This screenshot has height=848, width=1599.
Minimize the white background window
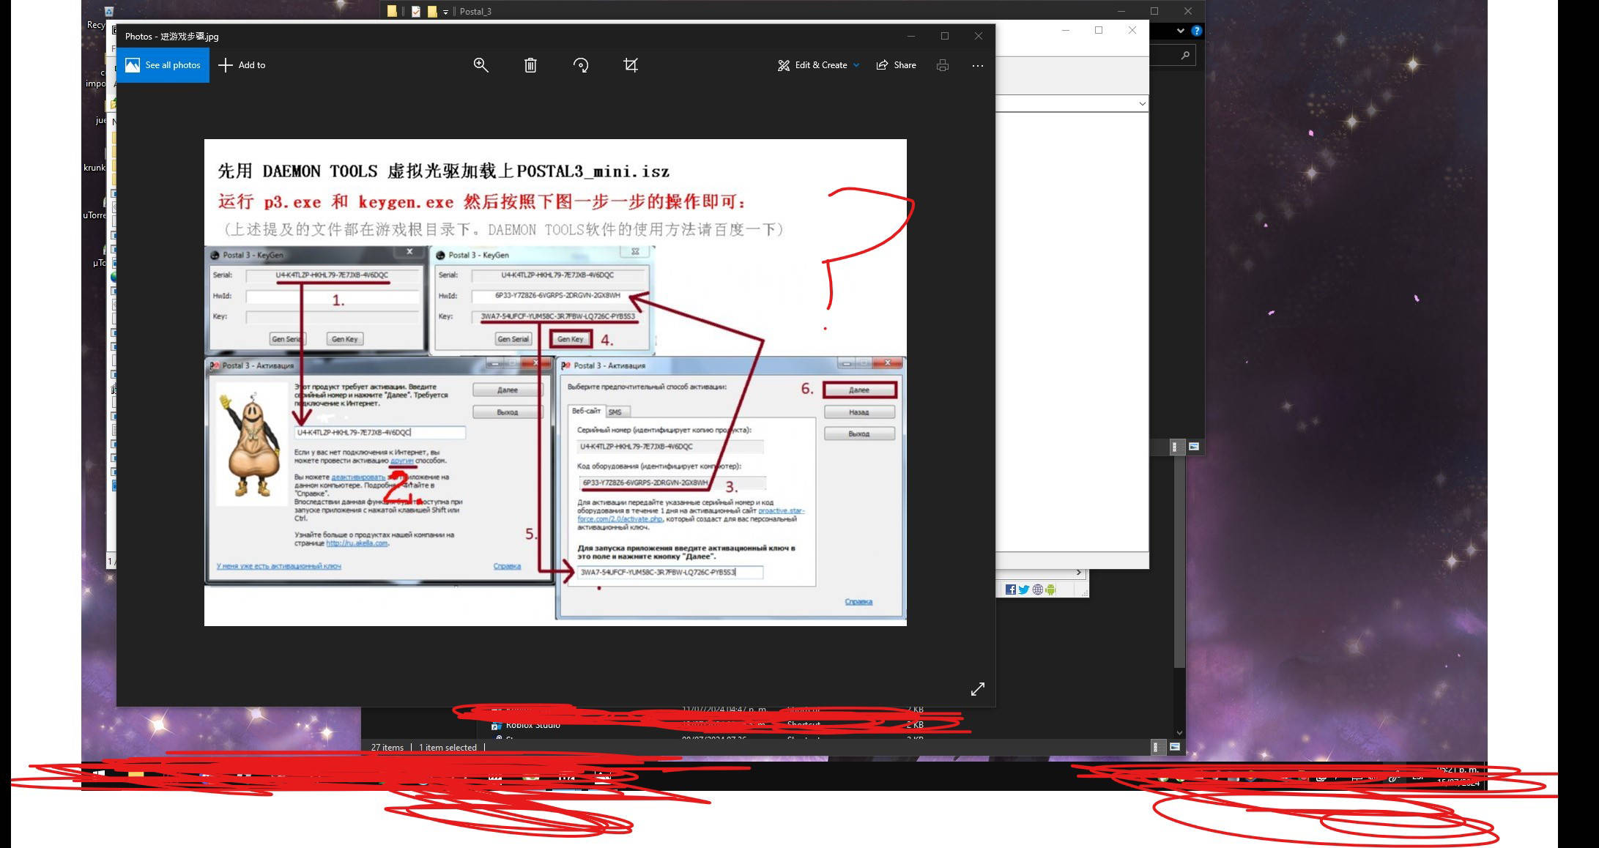1066,30
